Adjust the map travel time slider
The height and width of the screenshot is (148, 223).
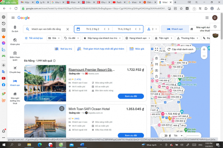[x=192, y=136]
